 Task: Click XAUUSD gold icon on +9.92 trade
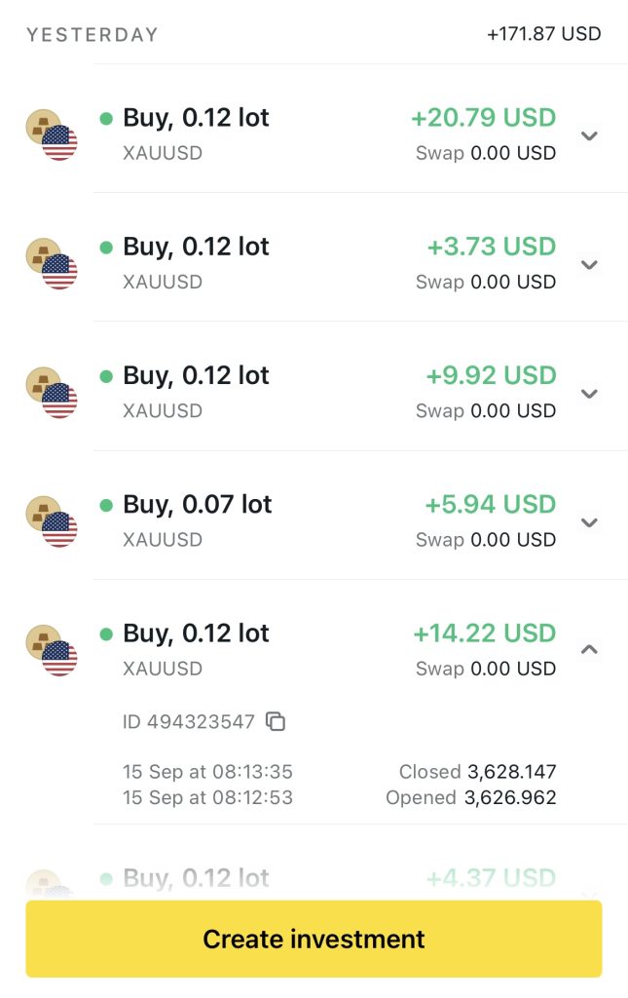tap(52, 393)
